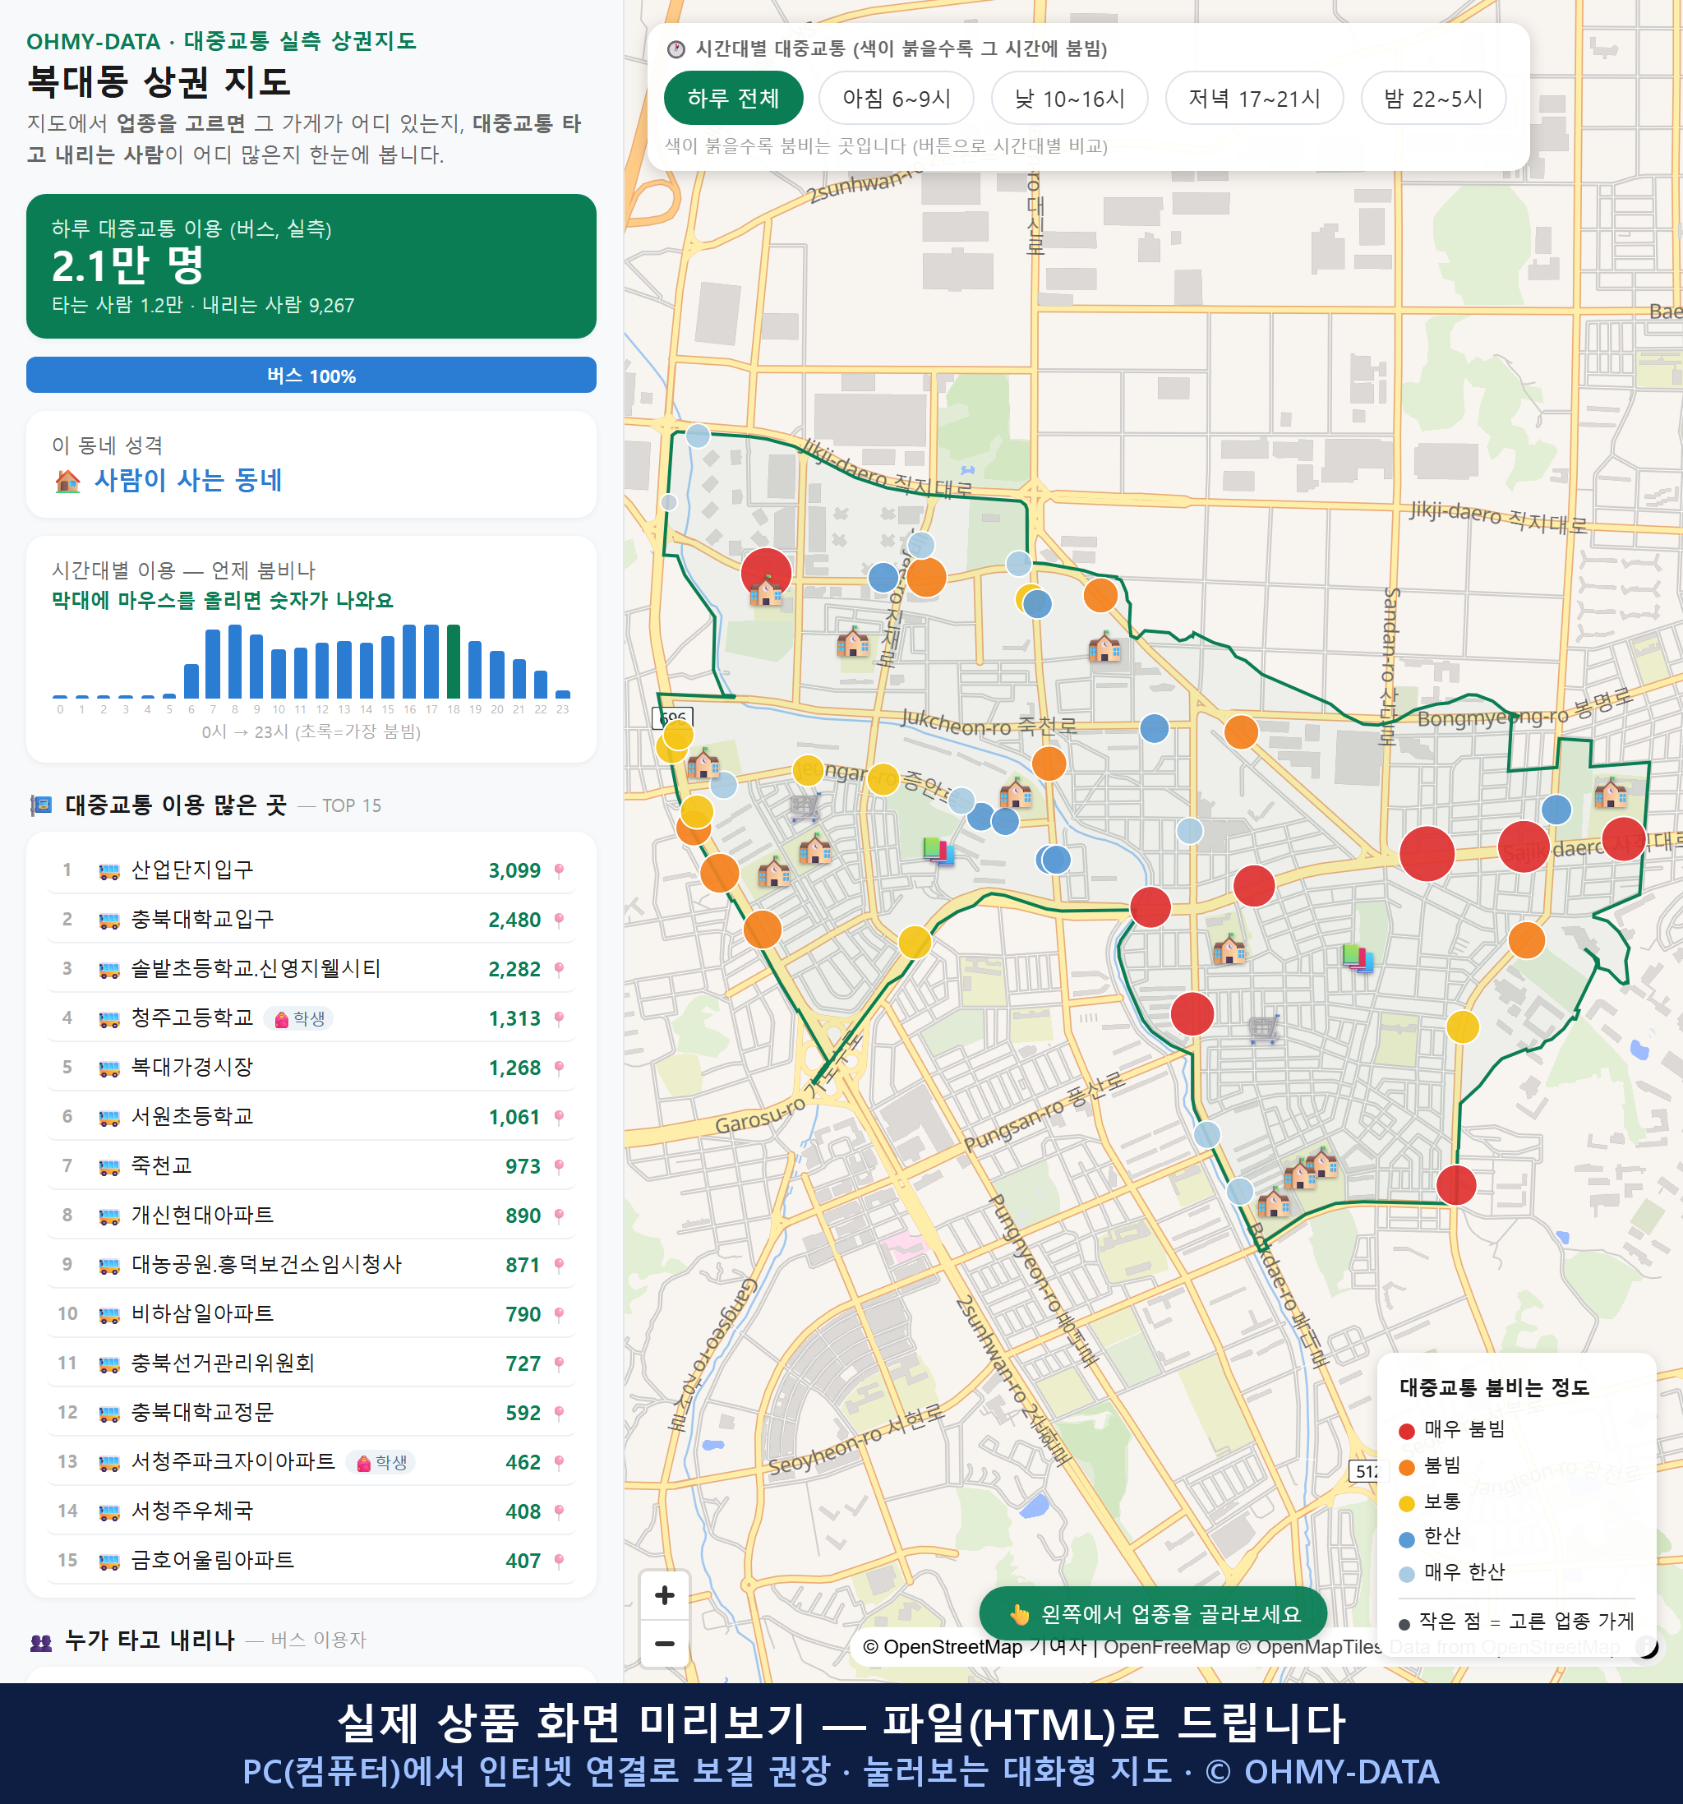Click the 2.1만 명 daily usage card

311,266
